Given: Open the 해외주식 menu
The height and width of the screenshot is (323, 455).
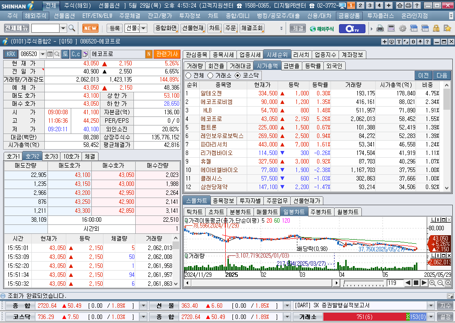Looking at the screenshot, I should (35, 16).
